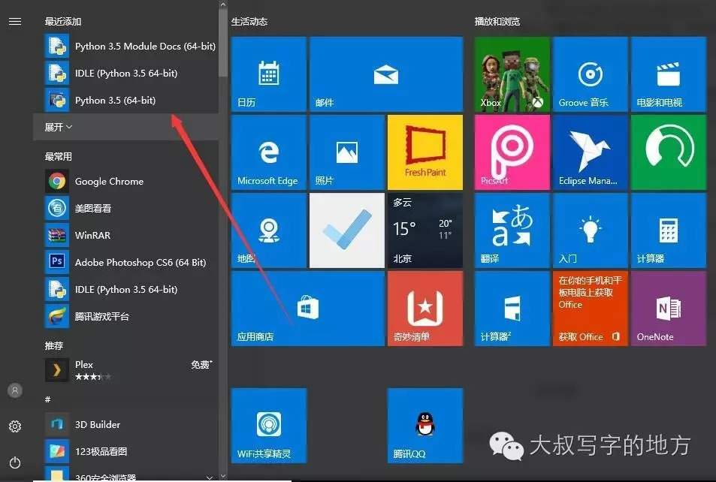Launch 腾讯QQ tile

[x=425, y=426]
